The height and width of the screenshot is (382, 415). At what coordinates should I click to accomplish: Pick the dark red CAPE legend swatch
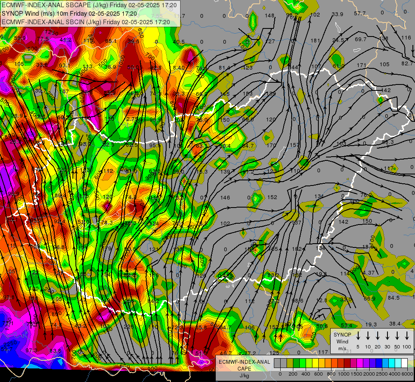pyautogui.click(x=347, y=363)
